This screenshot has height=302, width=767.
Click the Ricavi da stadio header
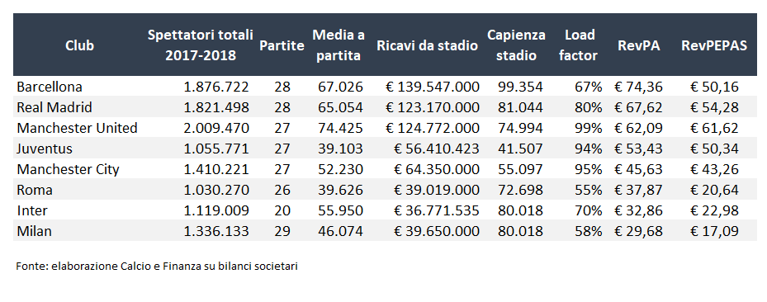427,45
